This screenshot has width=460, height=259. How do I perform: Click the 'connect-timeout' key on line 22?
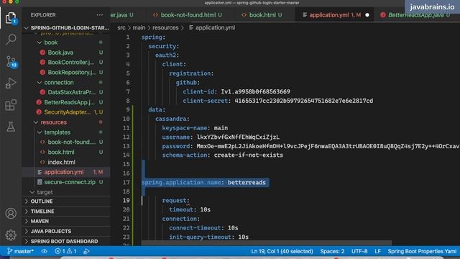click(x=195, y=228)
